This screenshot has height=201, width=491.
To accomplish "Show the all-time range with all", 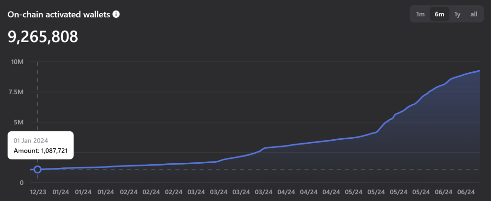I will click(474, 14).
